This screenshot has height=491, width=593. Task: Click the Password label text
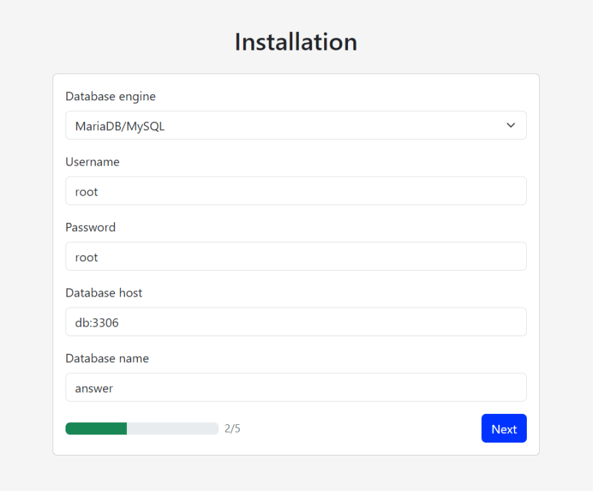[x=90, y=227]
